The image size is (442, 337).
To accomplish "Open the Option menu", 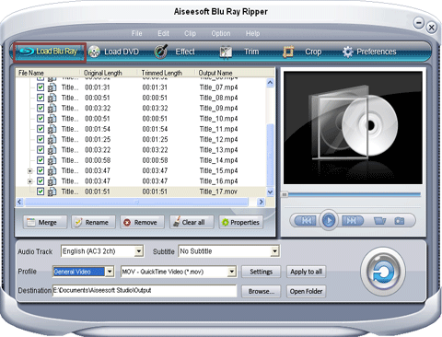I will pos(221,33).
